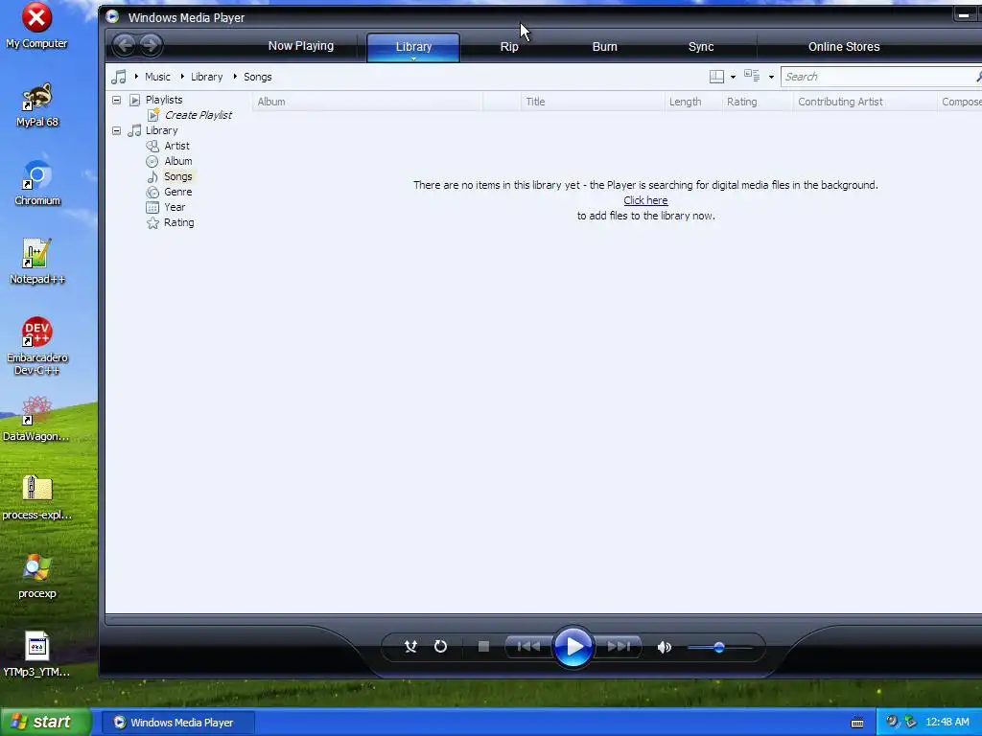
Task: Open the view options icon
Action: click(x=752, y=77)
